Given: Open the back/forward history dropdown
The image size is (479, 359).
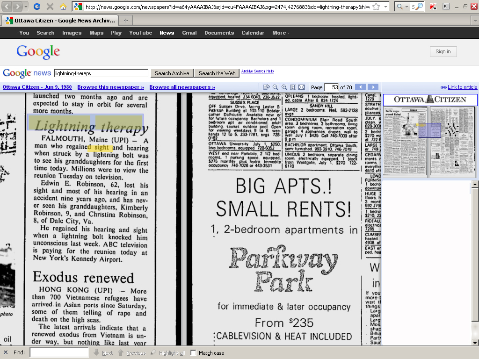Looking at the screenshot, I should coord(26,7).
